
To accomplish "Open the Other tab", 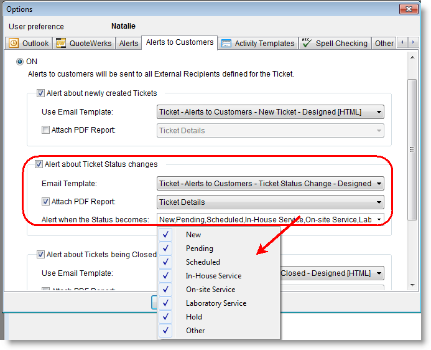I will click(384, 44).
